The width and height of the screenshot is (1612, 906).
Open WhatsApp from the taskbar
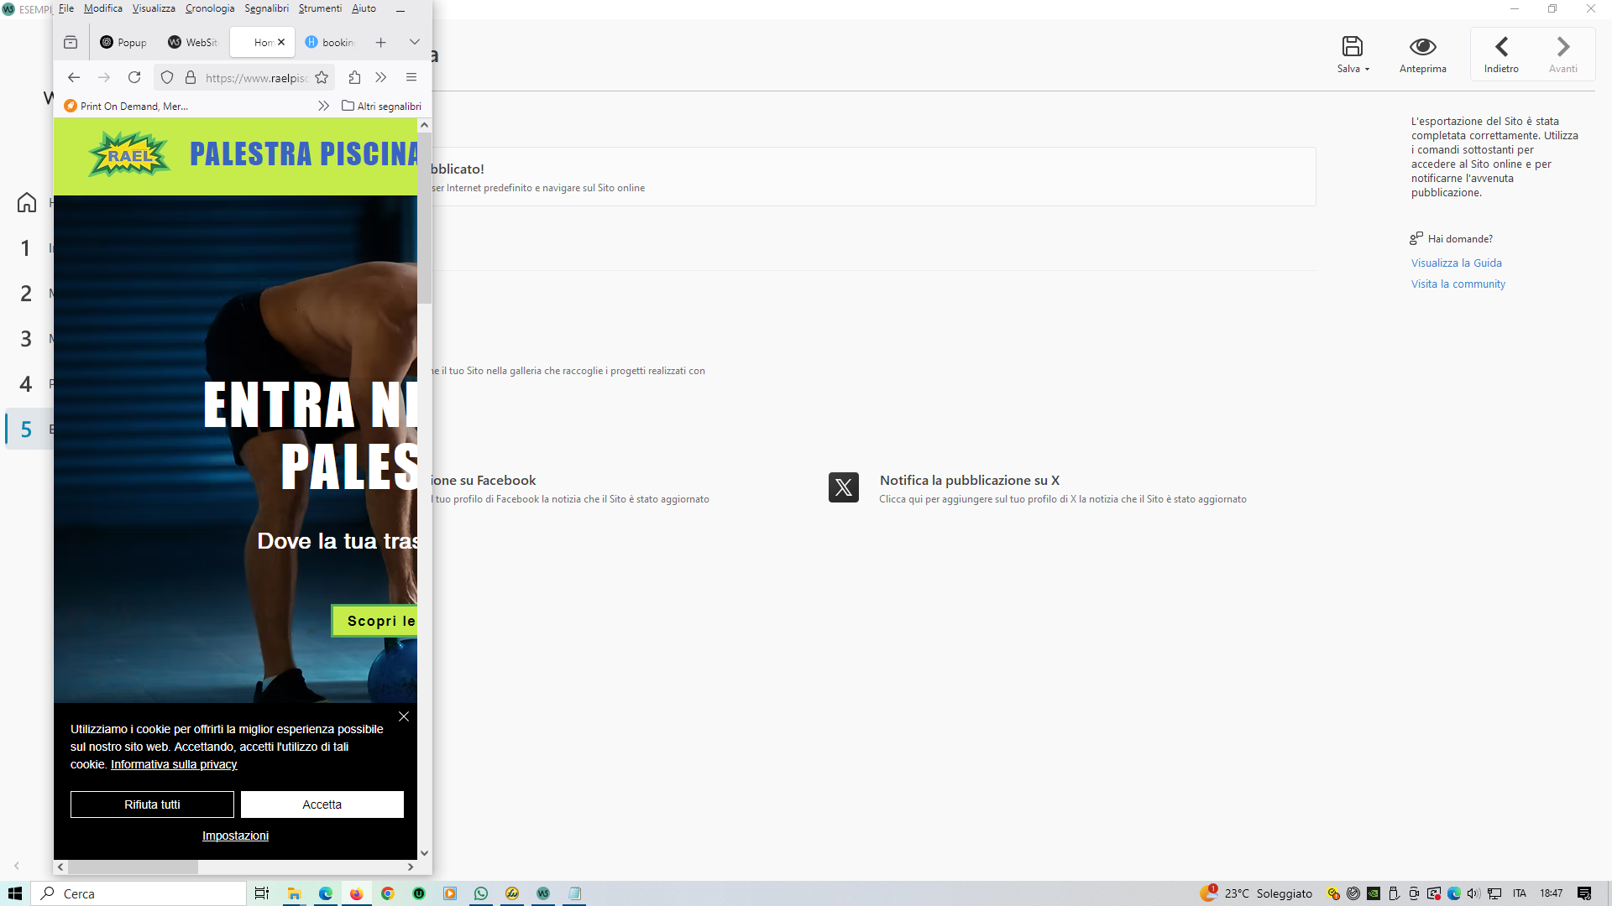point(481,893)
